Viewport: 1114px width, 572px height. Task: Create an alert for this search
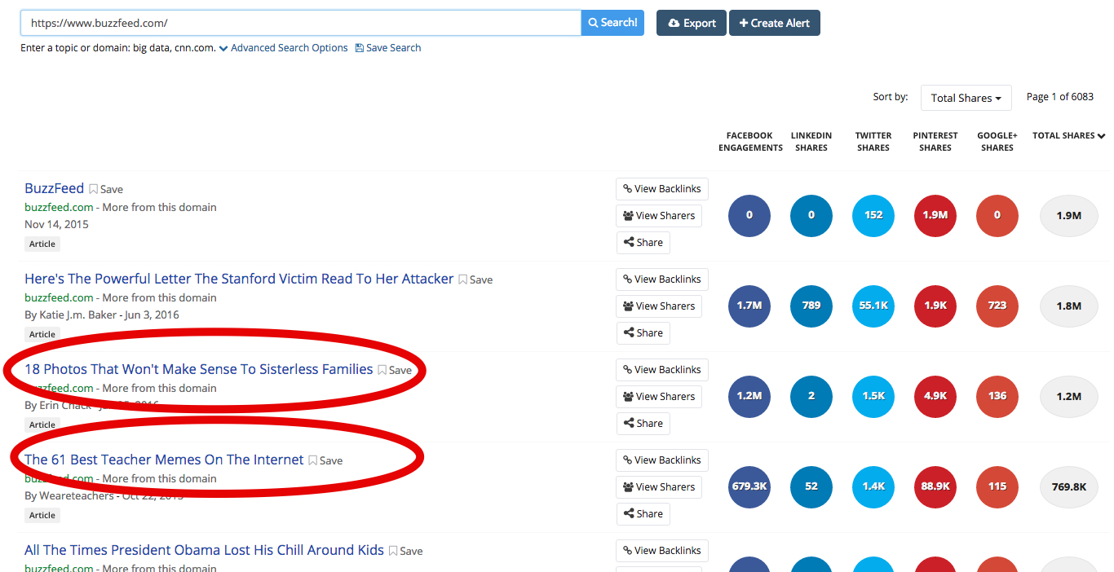[x=774, y=23]
